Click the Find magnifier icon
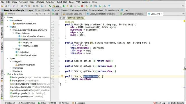This screenshot has height=104, width=186. 34,6
